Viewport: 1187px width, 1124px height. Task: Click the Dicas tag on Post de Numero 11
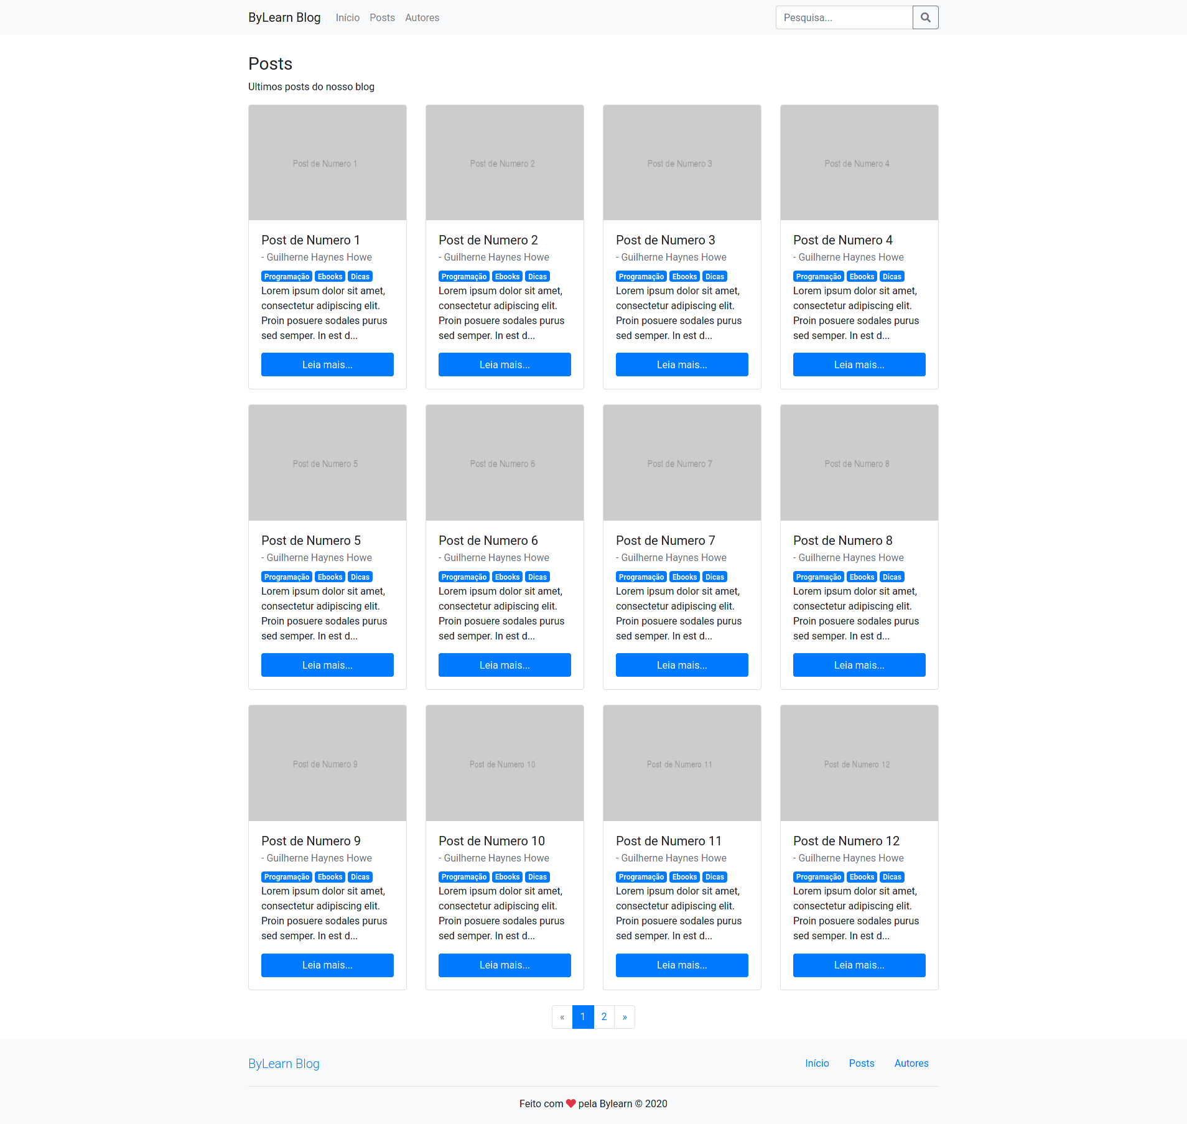[x=715, y=877]
